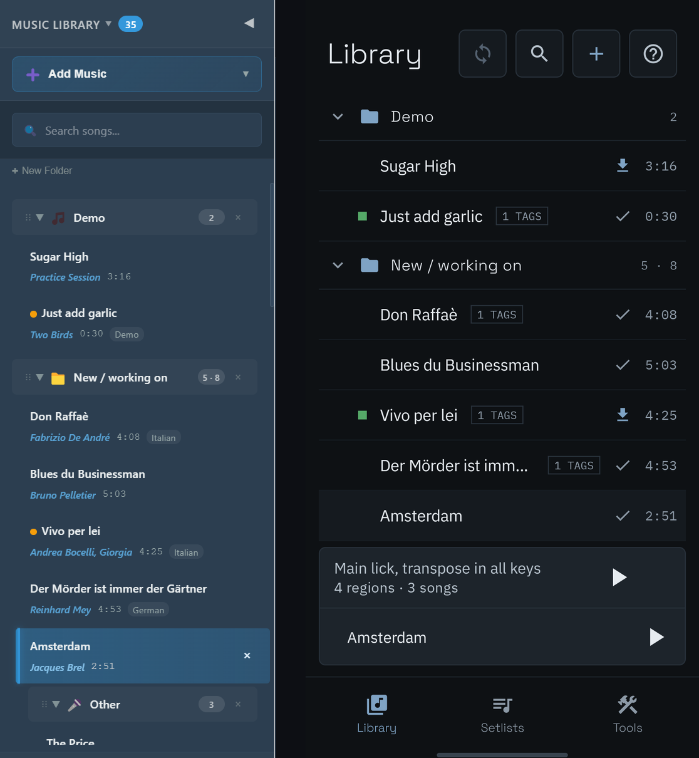The width and height of the screenshot is (699, 758).
Task: Create a folder with New Folder
Action: [42, 170]
